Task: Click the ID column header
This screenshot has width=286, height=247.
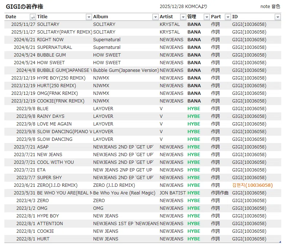Action: (x=235, y=17)
